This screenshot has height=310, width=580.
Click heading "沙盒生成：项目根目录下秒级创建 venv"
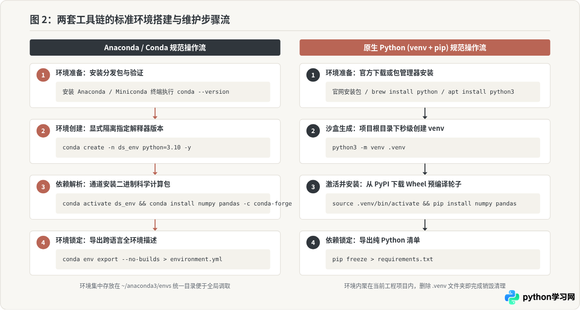385,129
